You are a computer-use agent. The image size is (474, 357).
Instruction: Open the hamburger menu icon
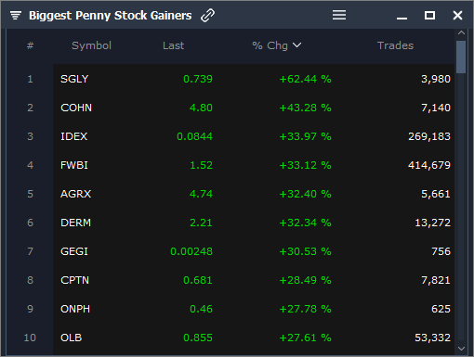339,15
